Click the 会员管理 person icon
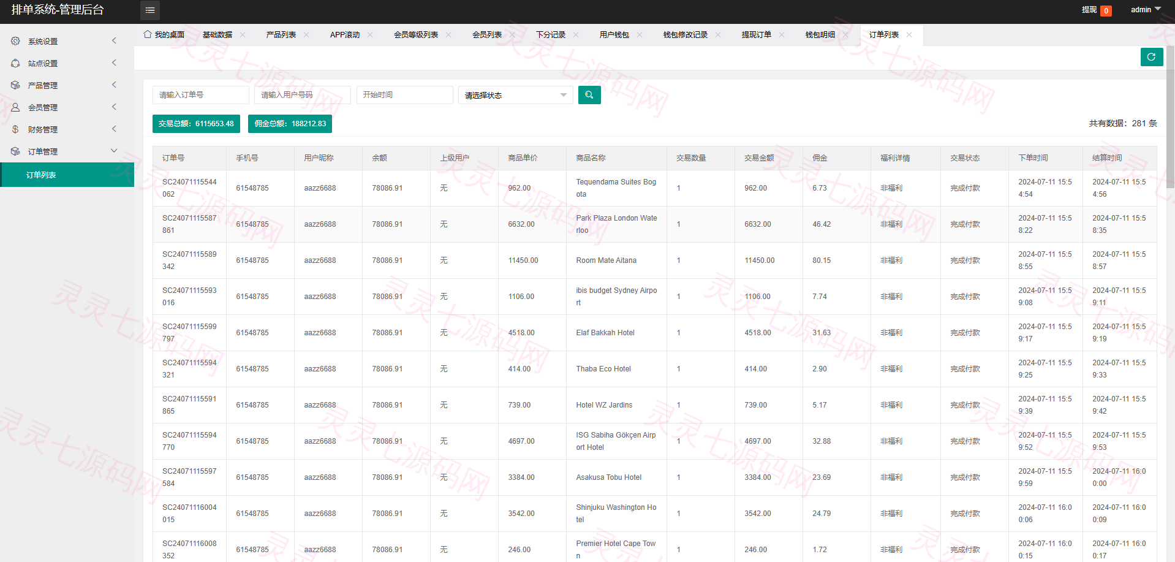This screenshot has width=1175, height=562. pos(15,107)
